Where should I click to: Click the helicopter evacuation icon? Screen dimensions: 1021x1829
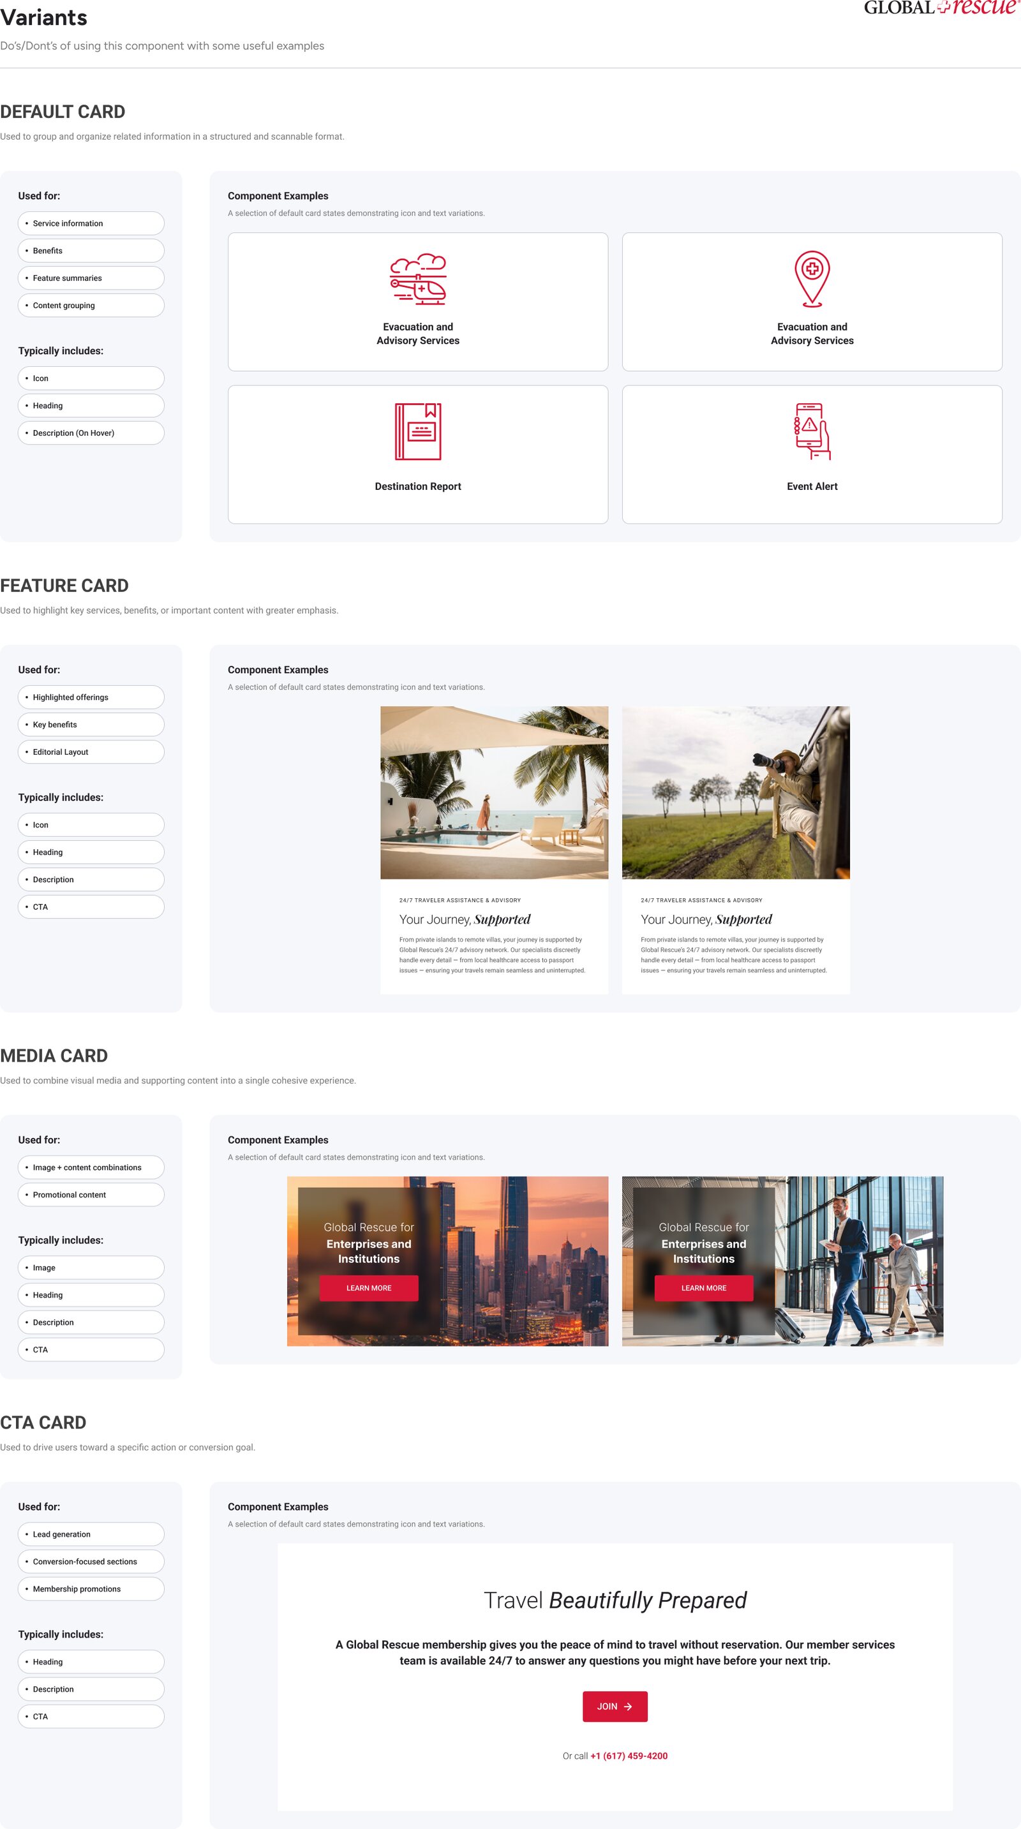pyautogui.click(x=417, y=279)
